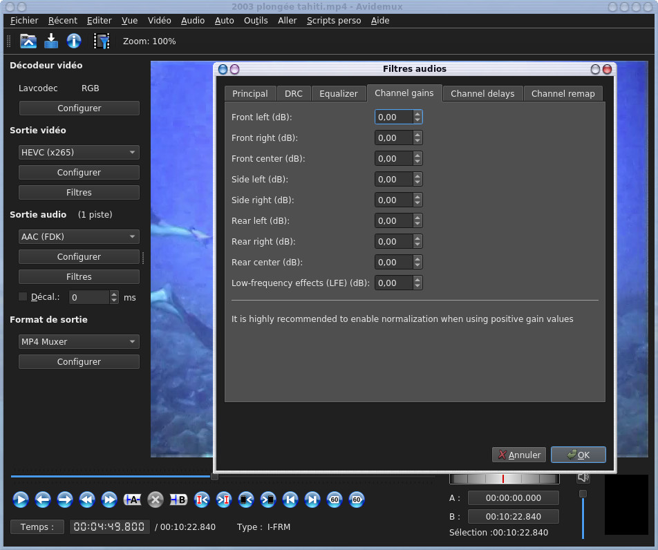Switch to the Equalizer tab

tap(339, 94)
